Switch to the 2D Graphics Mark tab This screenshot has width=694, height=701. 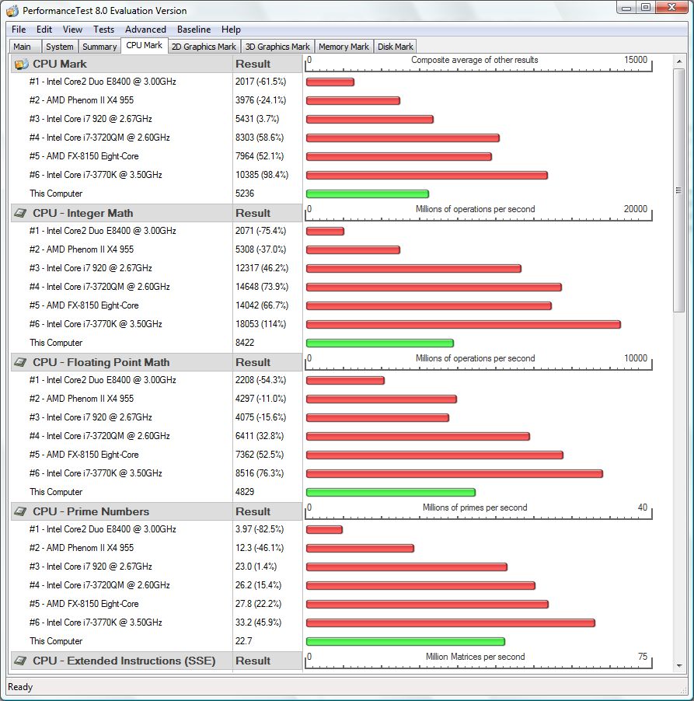coord(204,47)
